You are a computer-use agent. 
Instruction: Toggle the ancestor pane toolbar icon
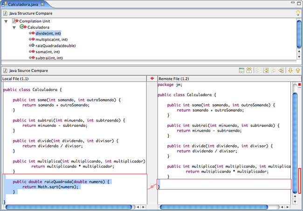pos(241,70)
